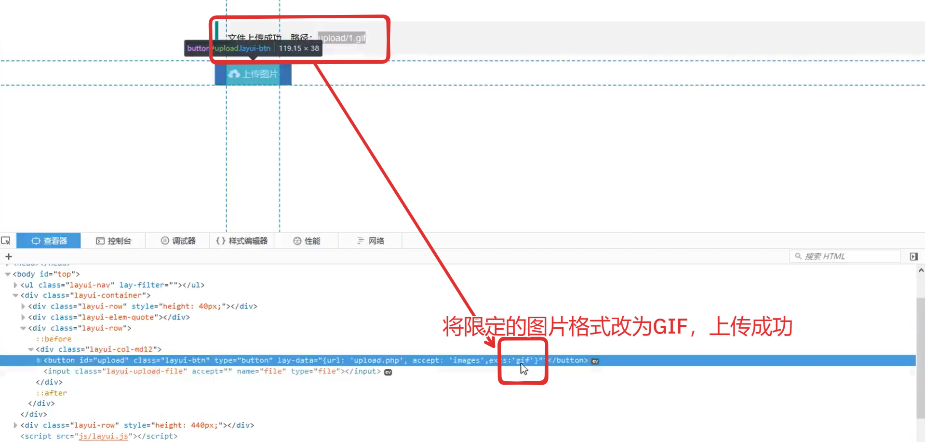Collapse the div class="layui-row" node
The image size is (925, 442).
point(23,328)
